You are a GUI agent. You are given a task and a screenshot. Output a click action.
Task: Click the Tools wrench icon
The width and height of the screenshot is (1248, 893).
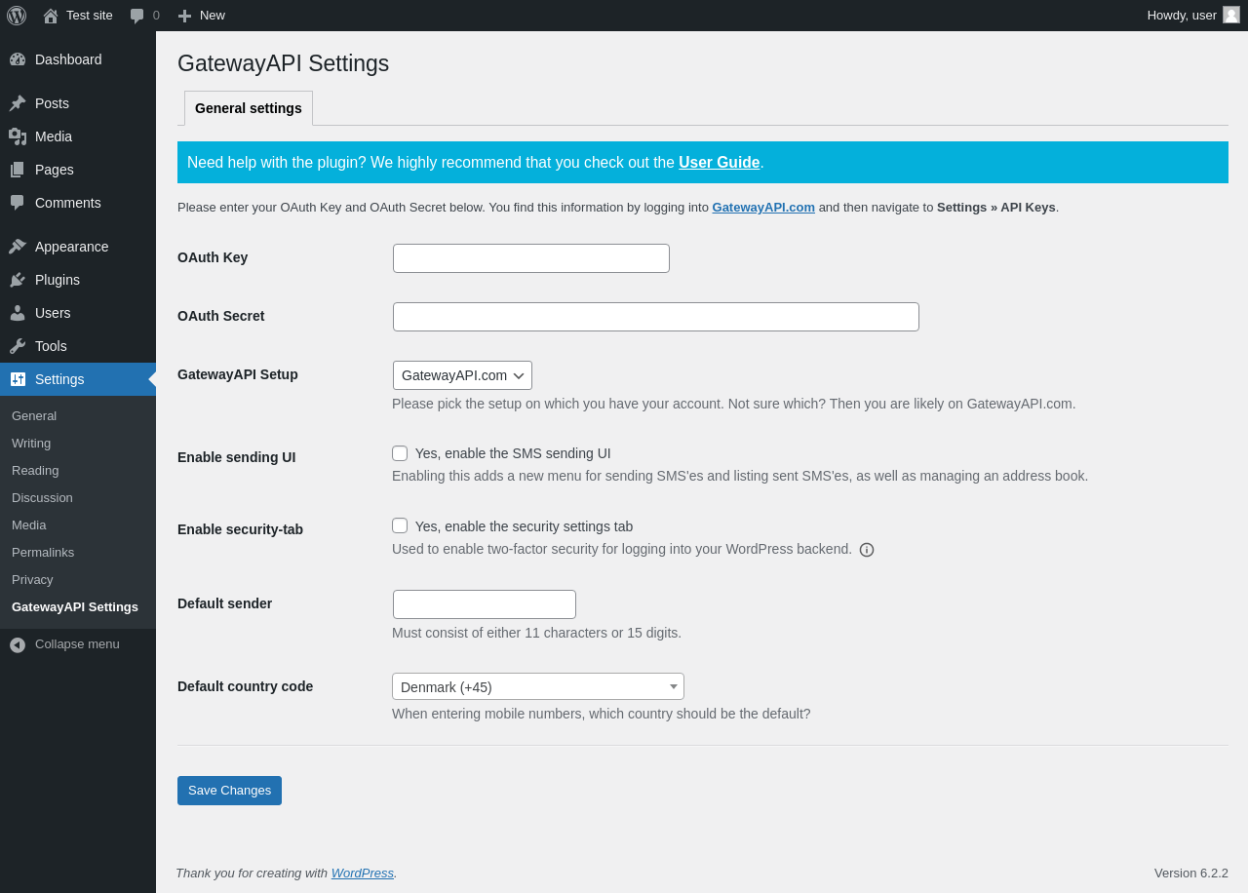(18, 346)
